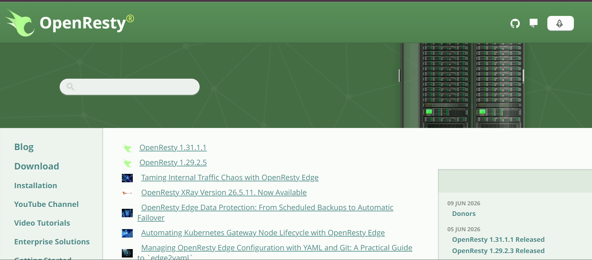The height and width of the screenshot is (260, 592).
Task: Visit the YouTube Channel link
Action: (x=46, y=204)
